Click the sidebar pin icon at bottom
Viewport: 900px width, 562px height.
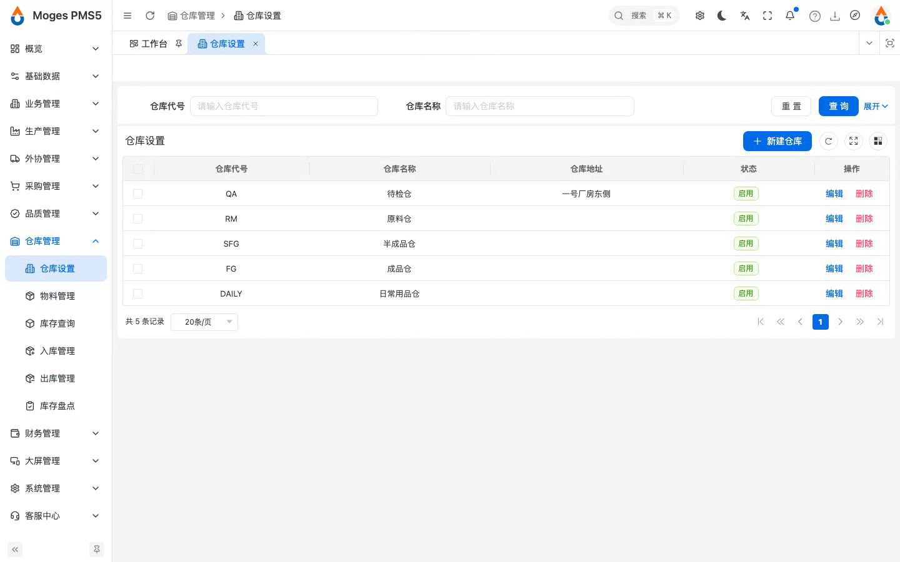click(97, 550)
